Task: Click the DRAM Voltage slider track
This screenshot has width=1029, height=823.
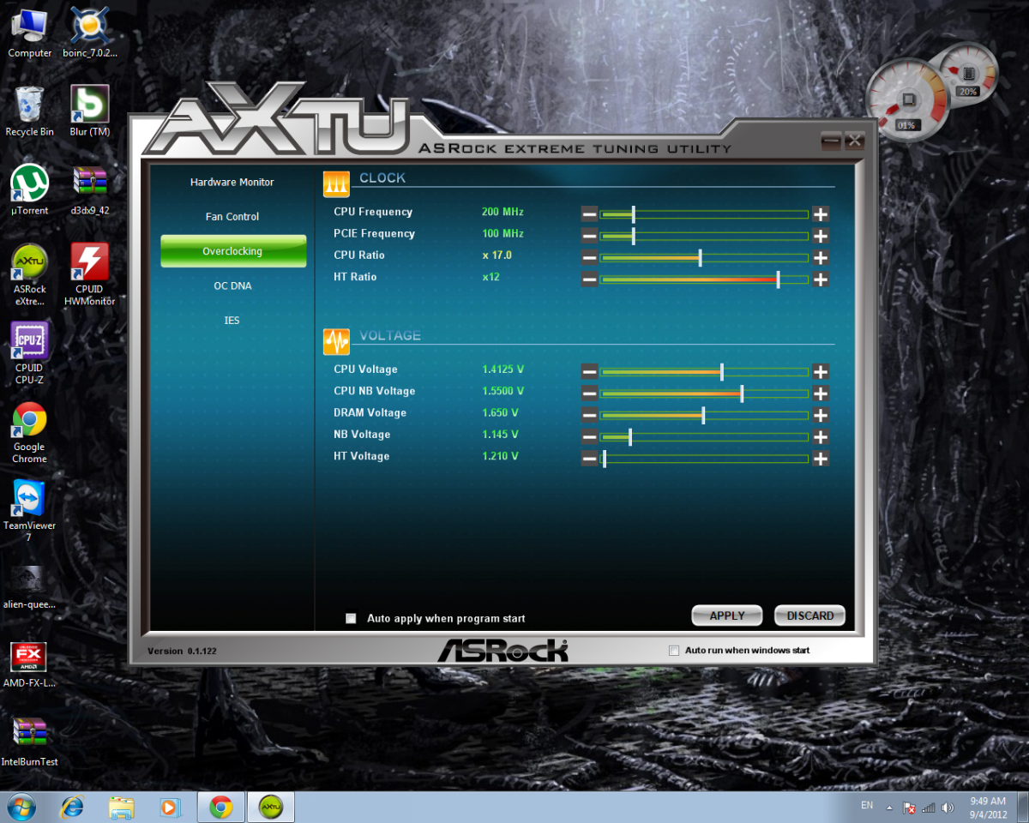Action: [x=704, y=415]
